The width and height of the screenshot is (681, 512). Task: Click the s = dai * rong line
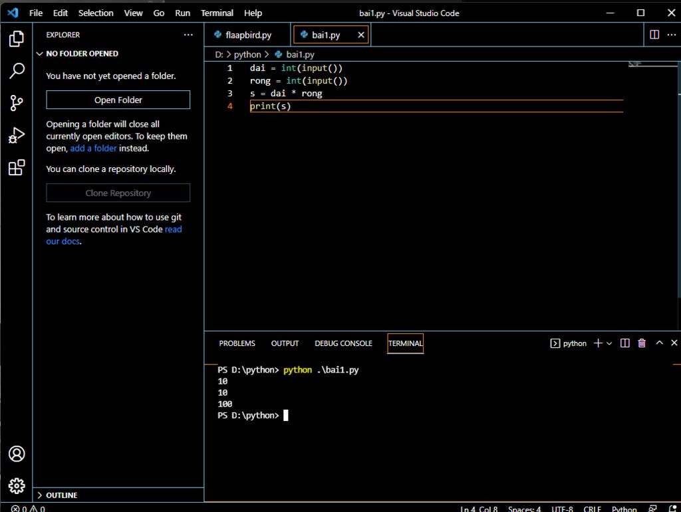[286, 94]
